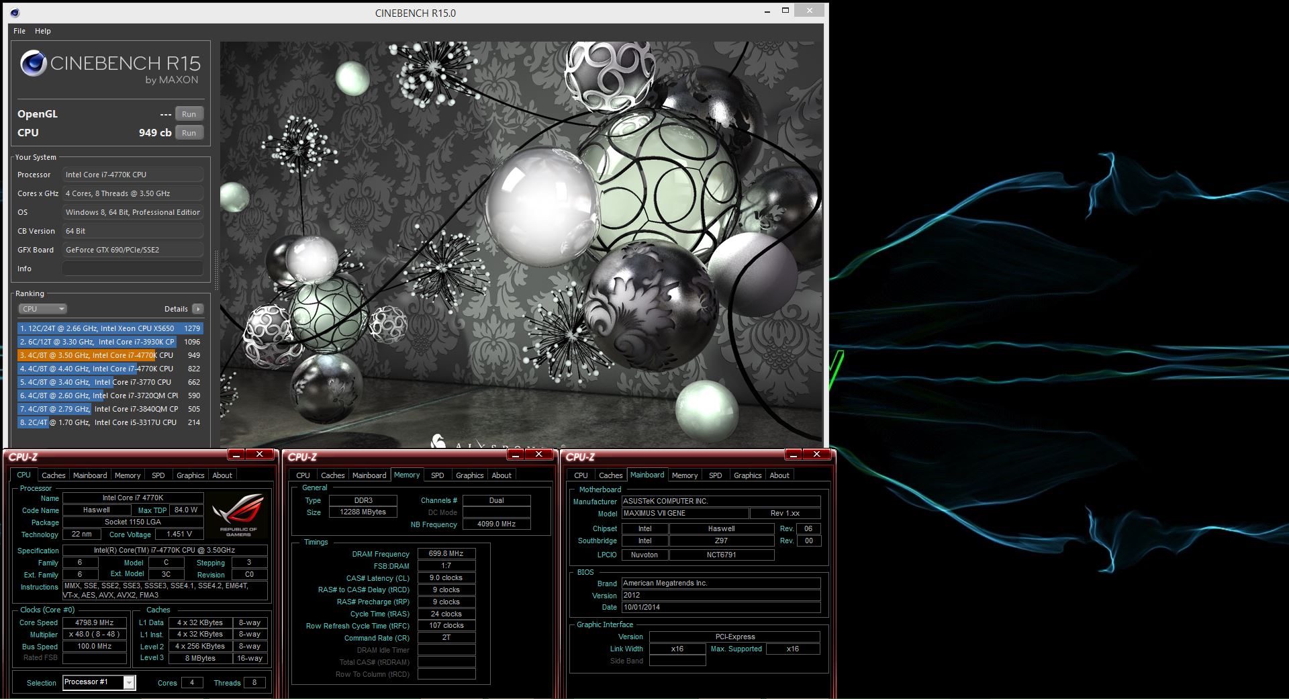Click the DRAM Frequency 699.8 MHz value
The width and height of the screenshot is (1289, 699).
[x=446, y=554]
